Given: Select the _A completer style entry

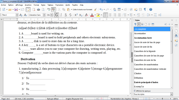Looking at the screenshot, I should [152, 29].
